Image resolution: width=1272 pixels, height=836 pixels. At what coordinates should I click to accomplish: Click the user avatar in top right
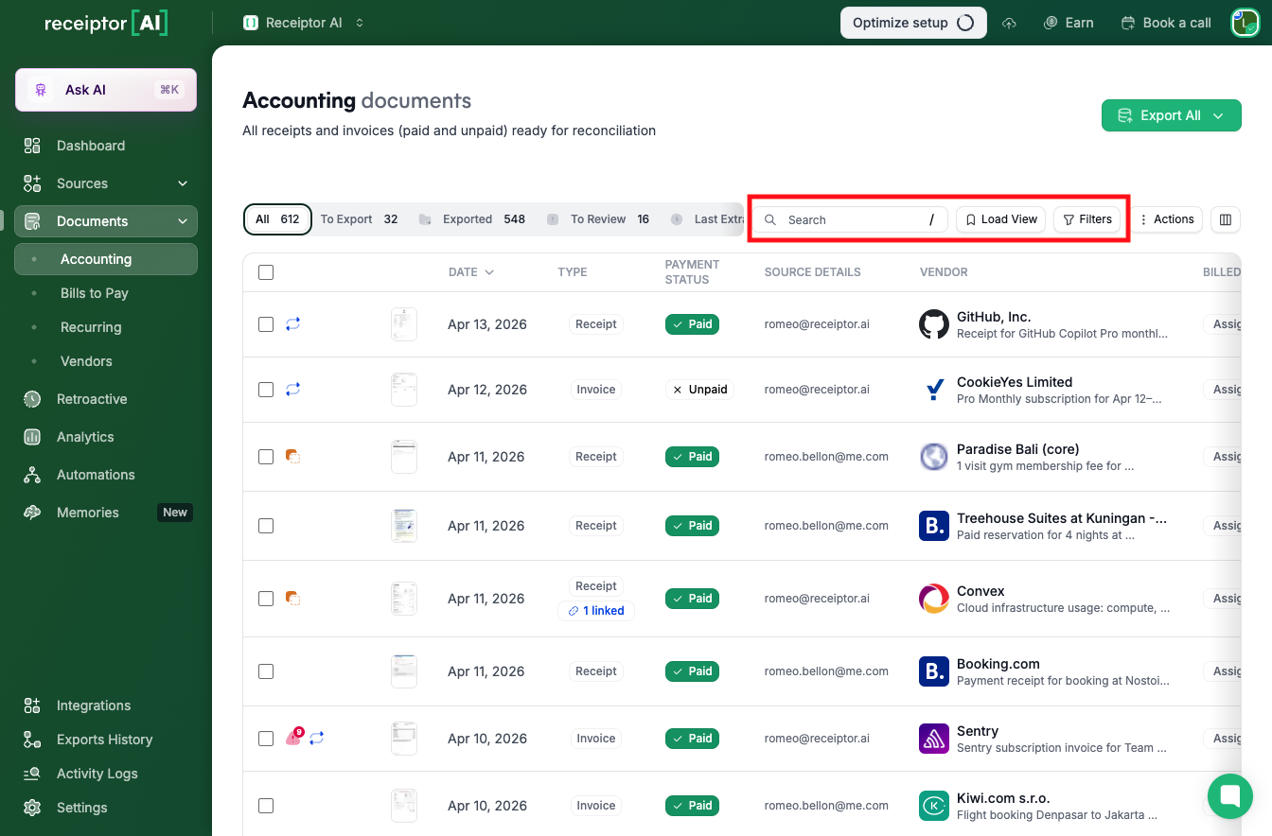point(1245,23)
